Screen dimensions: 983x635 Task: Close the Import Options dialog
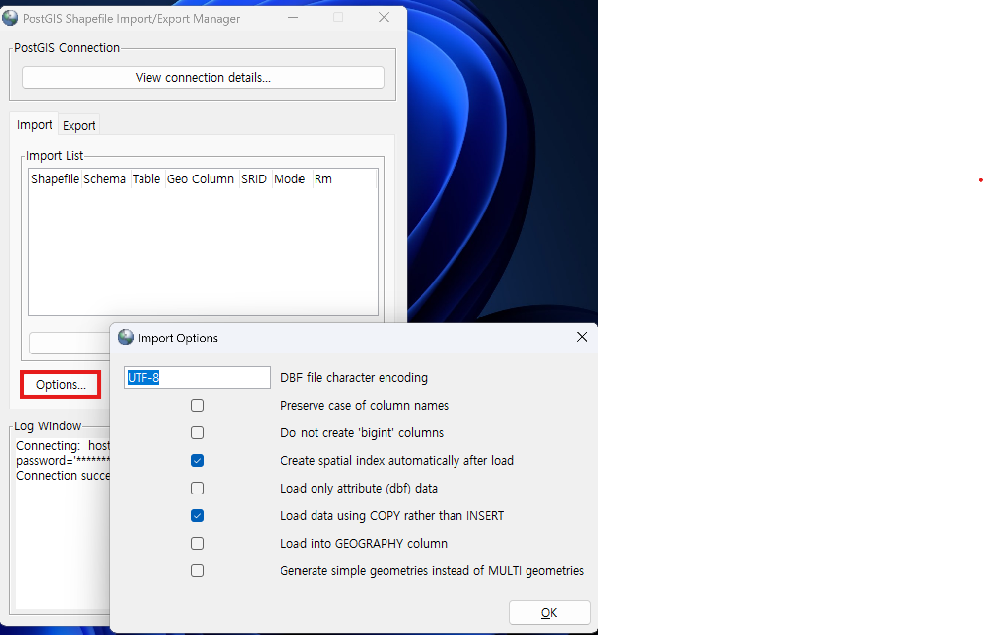[x=582, y=337]
